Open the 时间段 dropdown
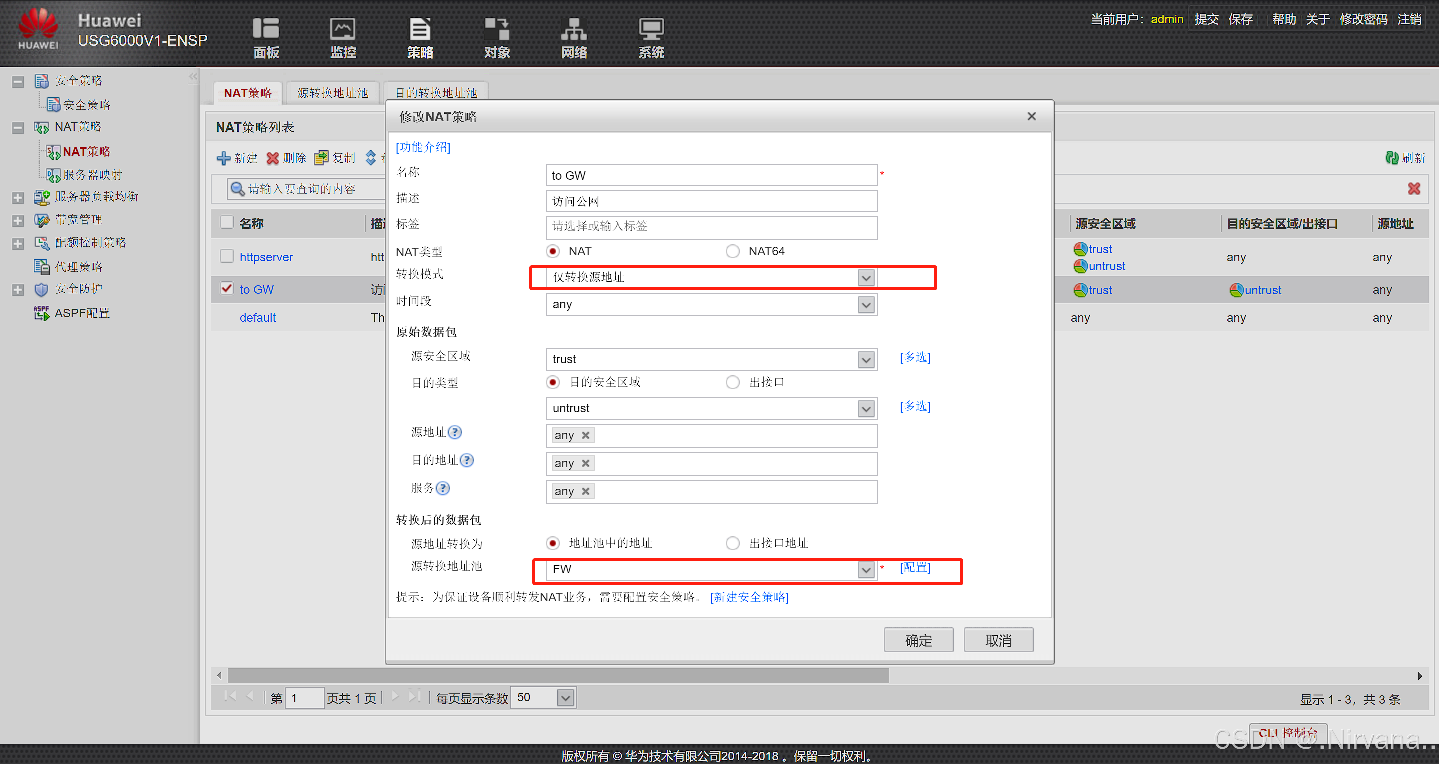This screenshot has width=1439, height=764. pos(865,305)
